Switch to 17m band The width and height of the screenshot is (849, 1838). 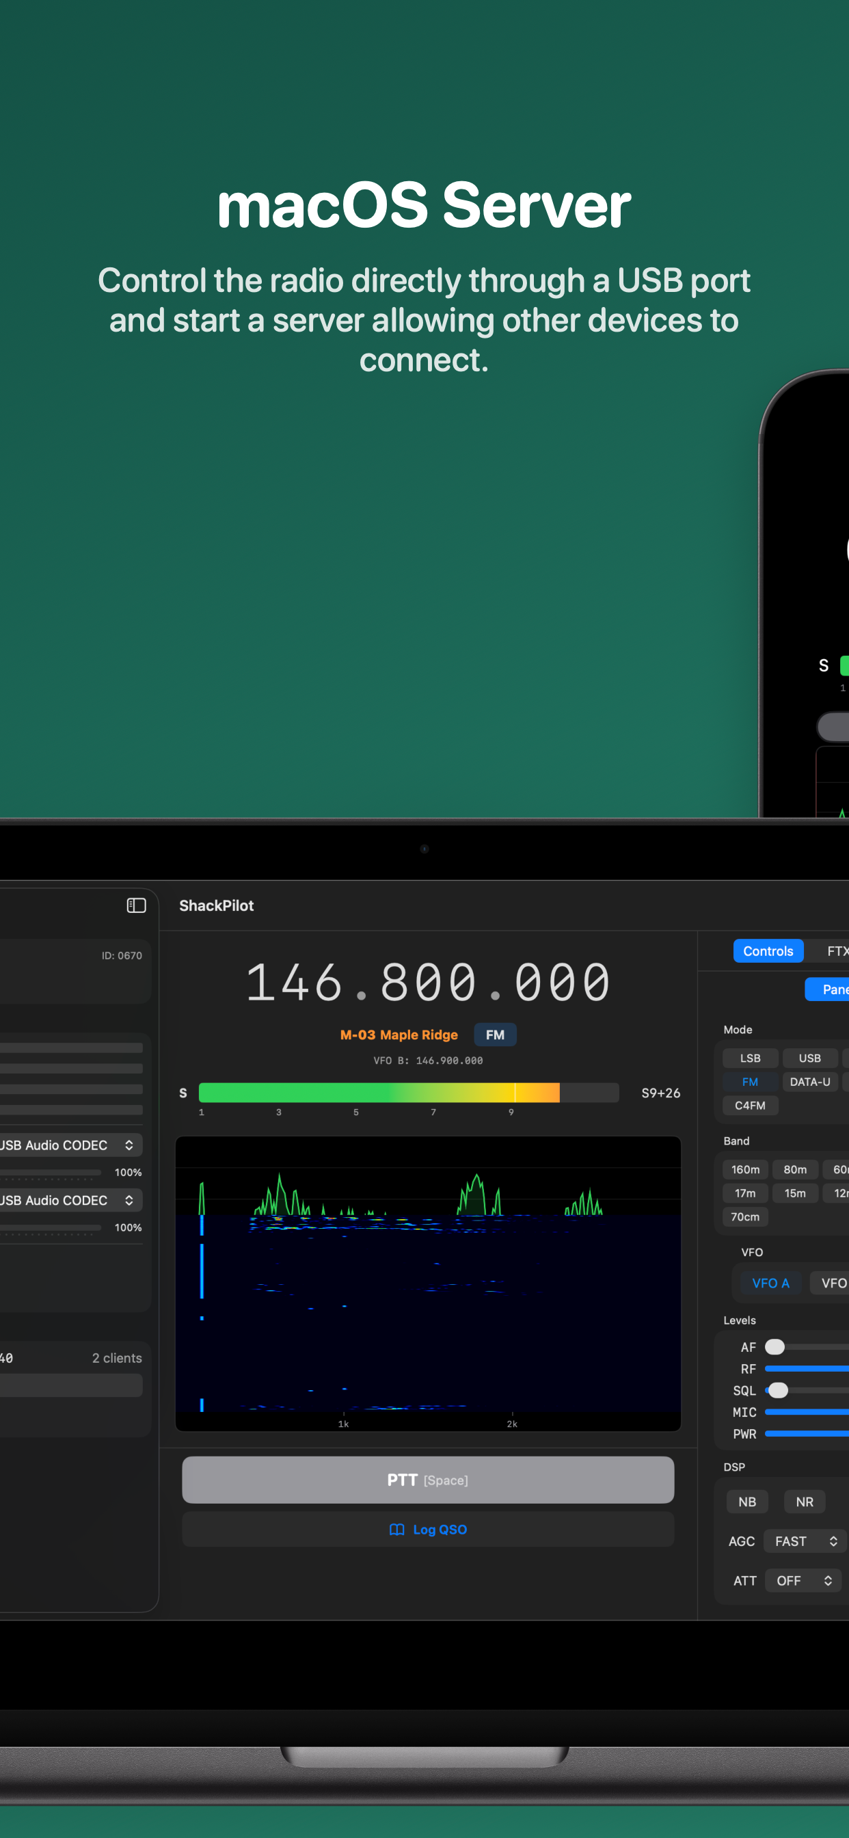pyautogui.click(x=745, y=1193)
